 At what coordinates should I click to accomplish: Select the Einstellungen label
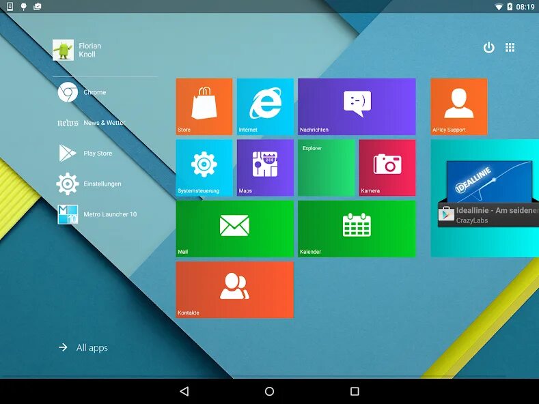[102, 184]
